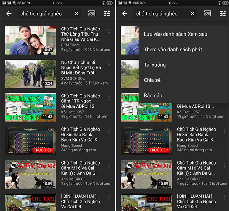Viewport: 229px width, 211px height.
Task: Tap the three-dot menu on the Hưng Speed livestream
Action: click(109, 131)
